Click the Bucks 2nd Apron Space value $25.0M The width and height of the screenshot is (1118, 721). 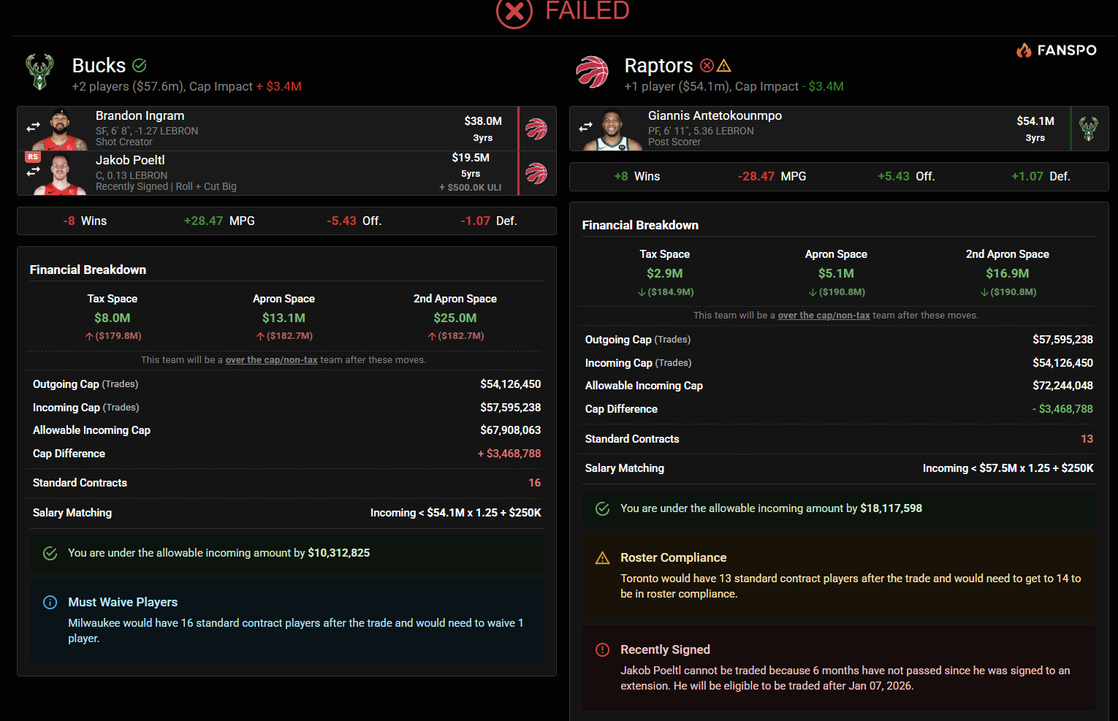455,318
